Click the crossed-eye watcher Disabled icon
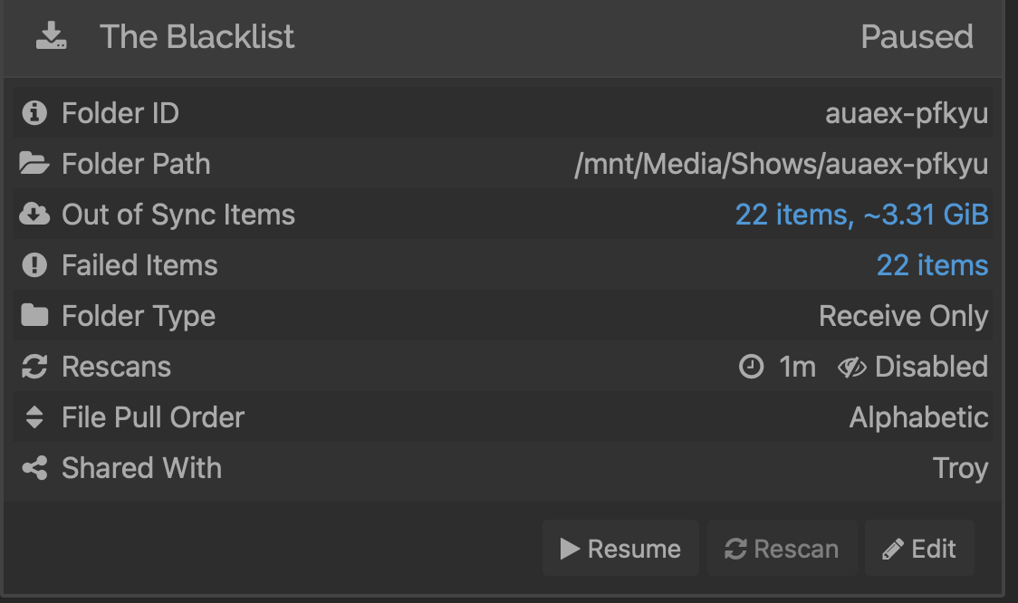Image resolution: width=1018 pixels, height=603 pixels. [x=851, y=368]
